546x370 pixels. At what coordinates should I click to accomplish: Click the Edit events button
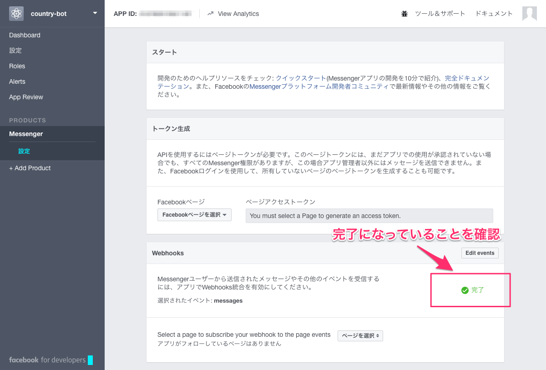(480, 253)
